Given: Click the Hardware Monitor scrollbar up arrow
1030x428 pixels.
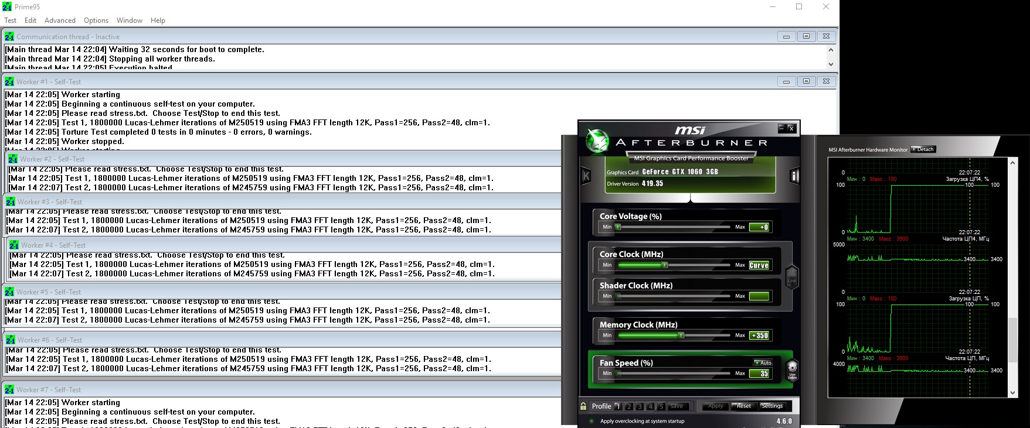Looking at the screenshot, I should pos(1013,163).
